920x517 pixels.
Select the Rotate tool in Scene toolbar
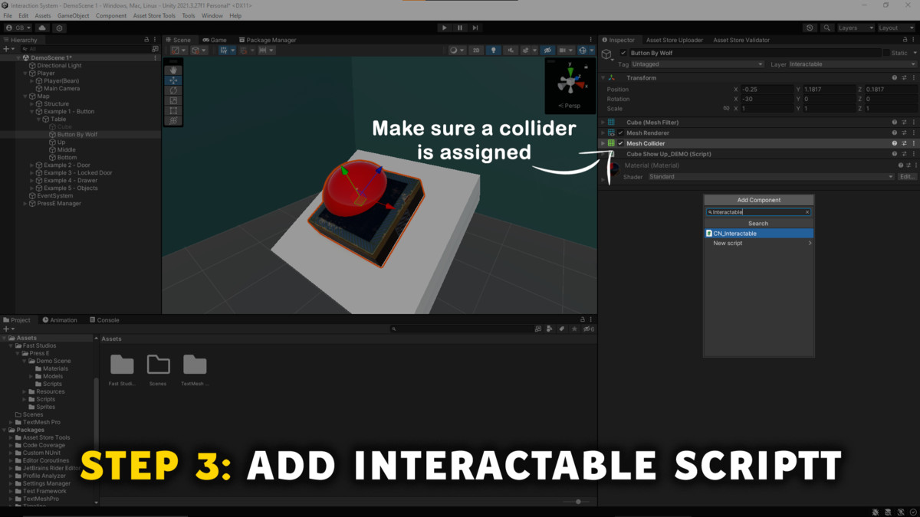[173, 90]
